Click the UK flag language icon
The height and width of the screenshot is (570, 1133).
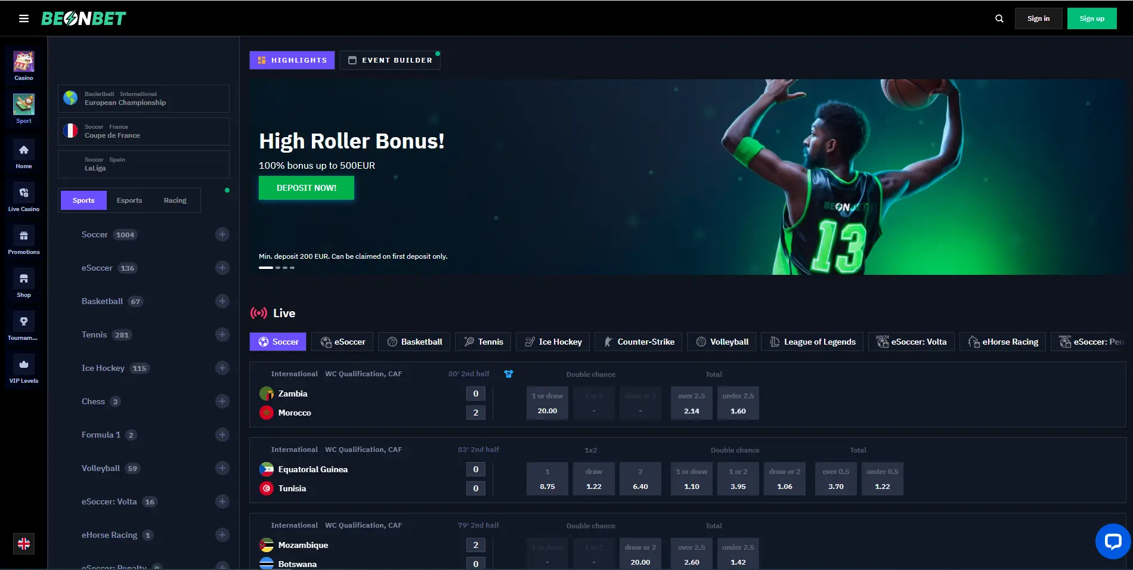(24, 544)
